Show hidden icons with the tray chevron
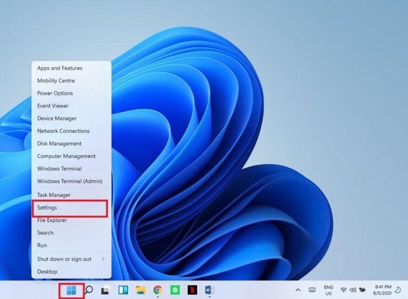 tap(298, 290)
